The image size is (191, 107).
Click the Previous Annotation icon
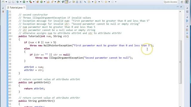point(95,2)
